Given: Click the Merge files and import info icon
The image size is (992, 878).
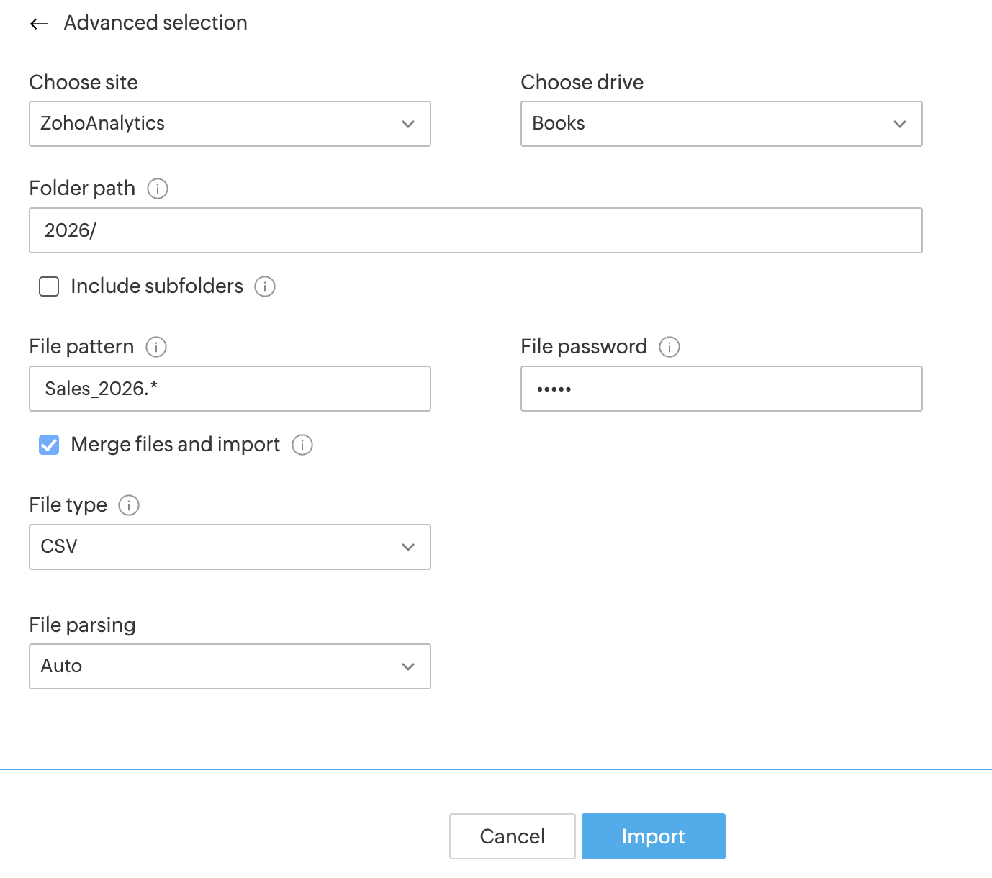Looking at the screenshot, I should pos(302,445).
